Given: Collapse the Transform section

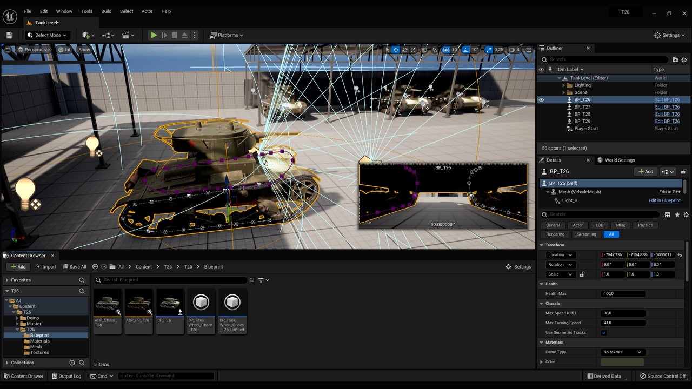Looking at the screenshot, I should click(542, 245).
